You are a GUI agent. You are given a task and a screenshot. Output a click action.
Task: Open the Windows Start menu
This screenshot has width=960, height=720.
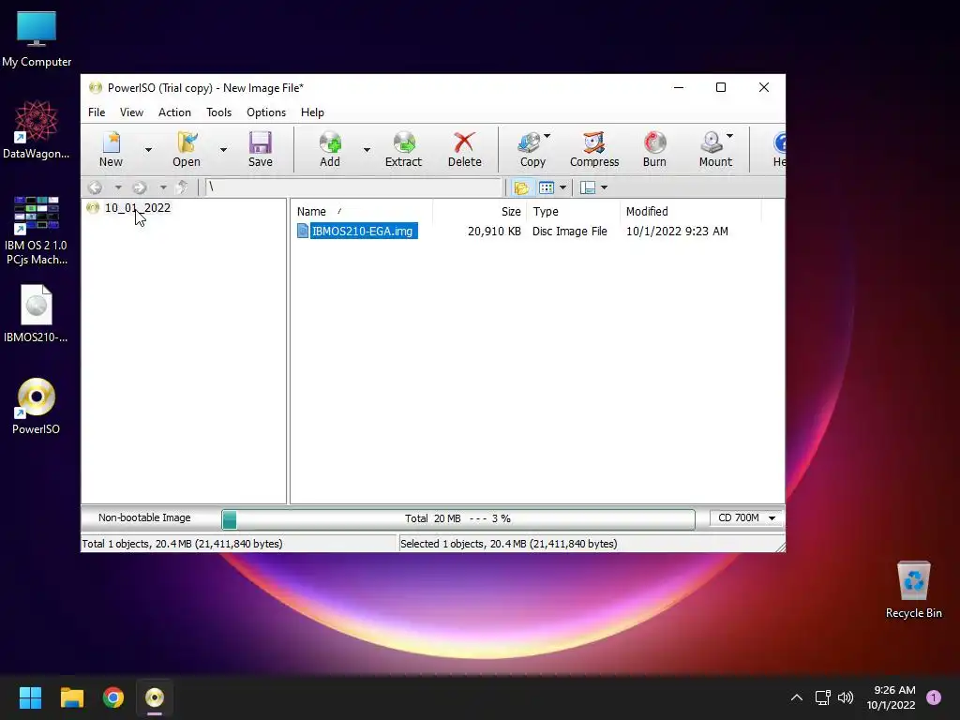(x=30, y=697)
